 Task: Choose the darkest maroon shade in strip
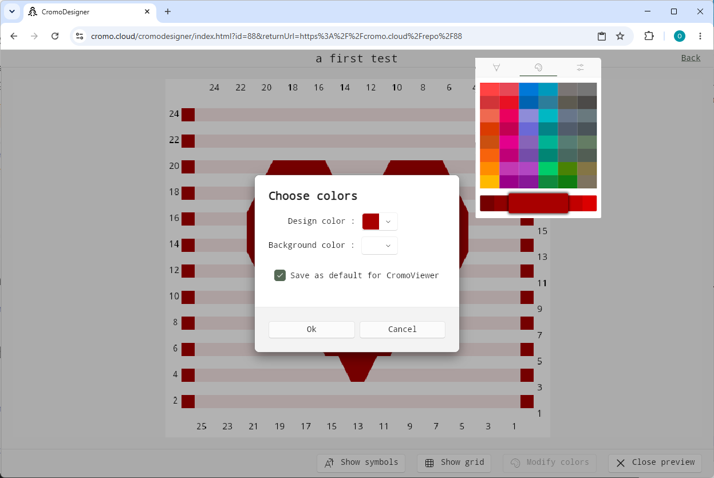[x=487, y=203]
